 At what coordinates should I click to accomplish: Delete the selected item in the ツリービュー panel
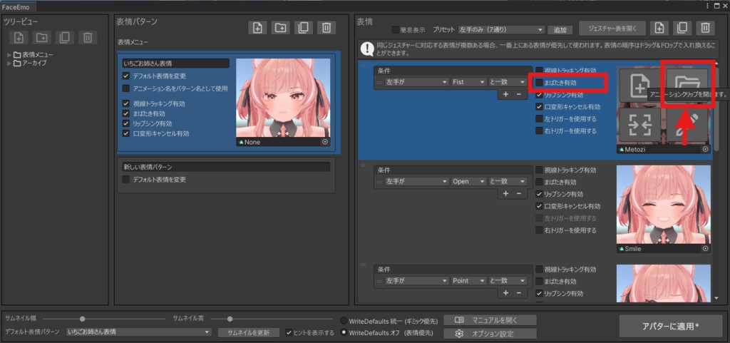click(x=88, y=38)
